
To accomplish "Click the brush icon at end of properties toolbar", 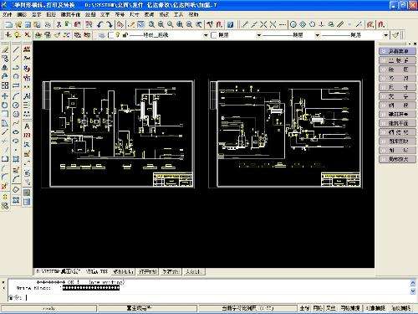I will point(396,35).
